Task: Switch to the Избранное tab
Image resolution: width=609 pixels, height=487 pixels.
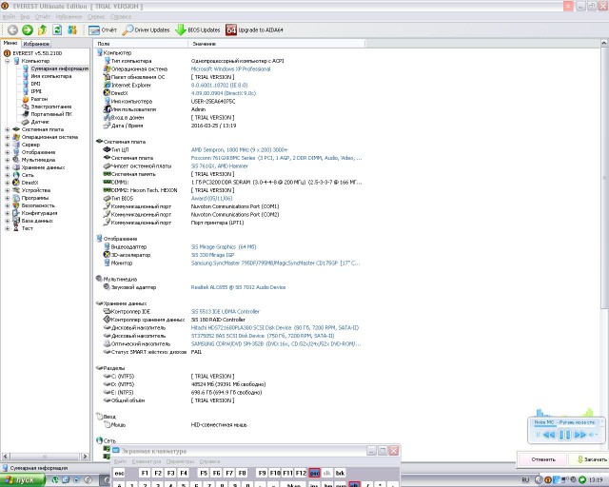Action: pyautogui.click(x=36, y=44)
